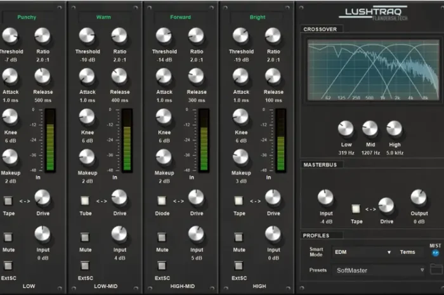Image resolution: width=444 pixels, height=295 pixels.
Task: Mute the HIGH band
Action: click(238, 237)
